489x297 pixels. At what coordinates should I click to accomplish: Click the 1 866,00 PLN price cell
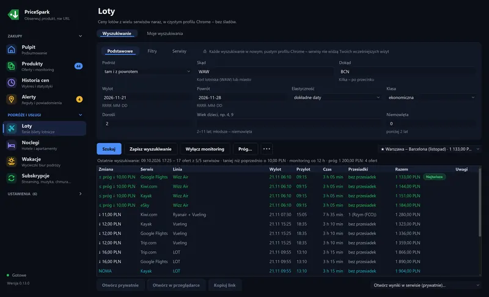(x=408, y=252)
